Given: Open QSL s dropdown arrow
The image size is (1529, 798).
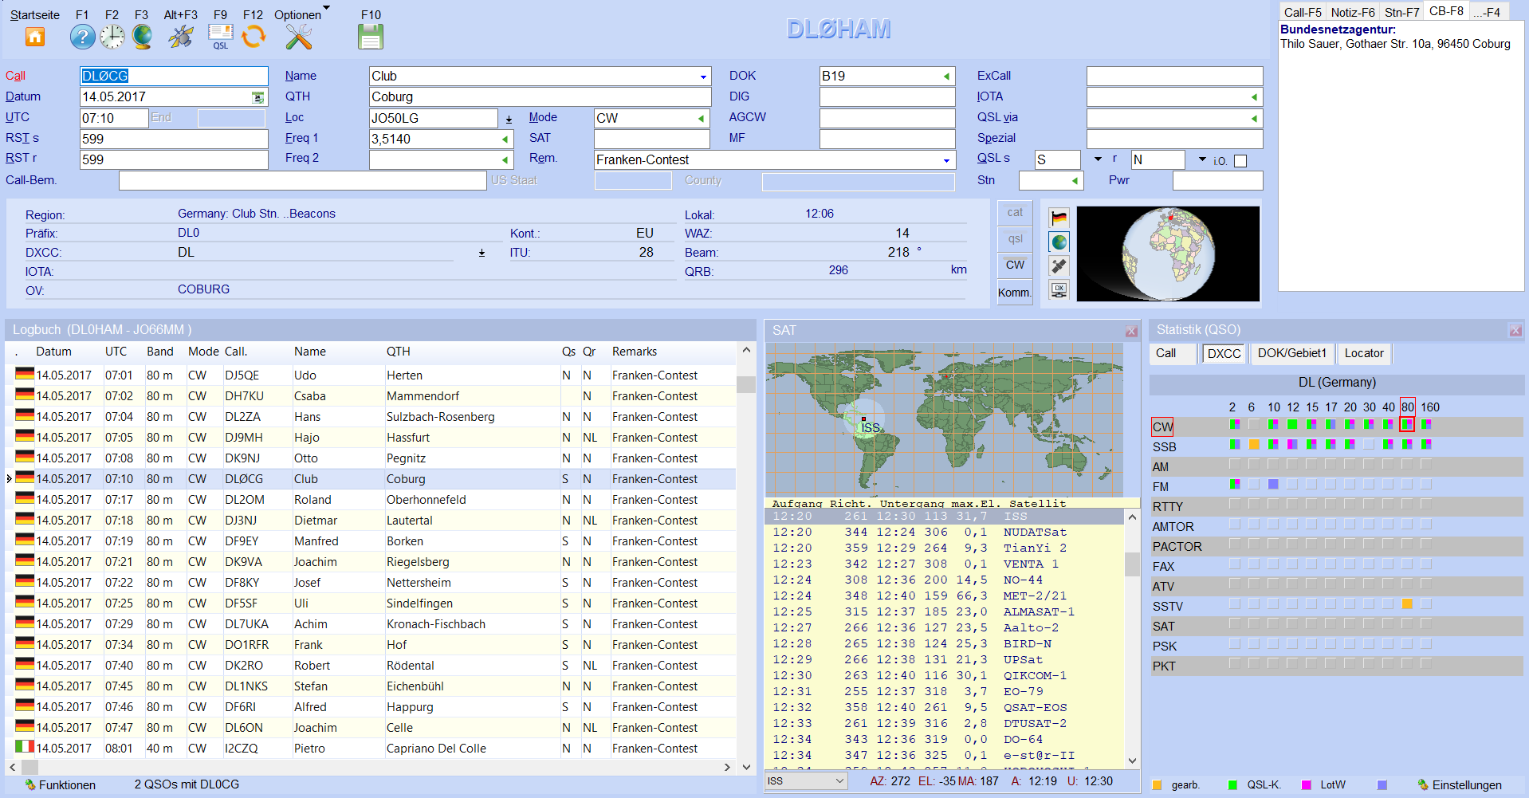Looking at the screenshot, I should 1098,159.
